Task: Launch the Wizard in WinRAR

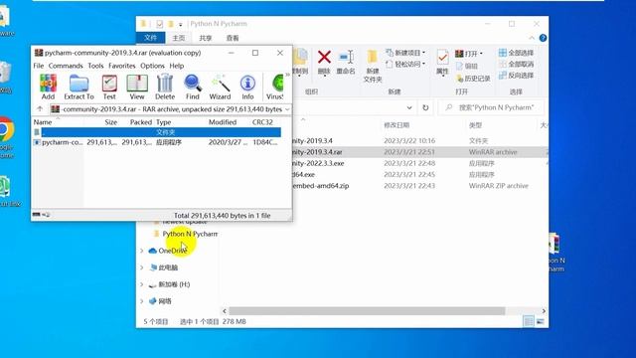Action: pos(220,87)
